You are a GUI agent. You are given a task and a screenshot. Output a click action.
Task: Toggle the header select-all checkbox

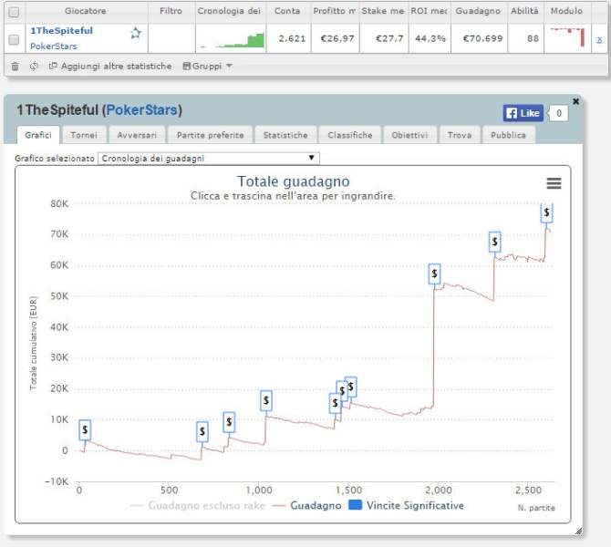pyautogui.click(x=14, y=12)
